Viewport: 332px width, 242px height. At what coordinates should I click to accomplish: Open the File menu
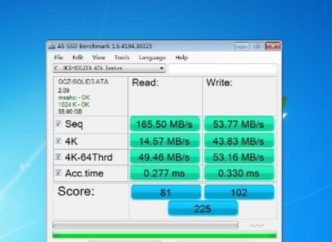pos(59,57)
